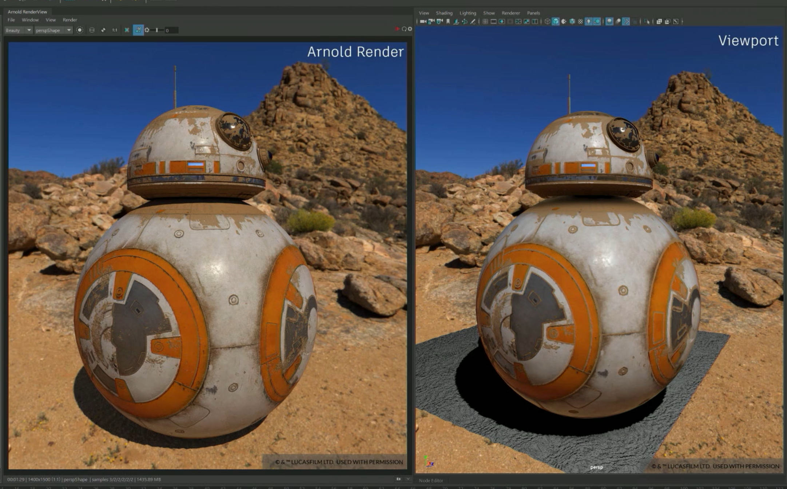Toggle the crop region icon in RenderView
787x489 pixels.
coord(127,30)
